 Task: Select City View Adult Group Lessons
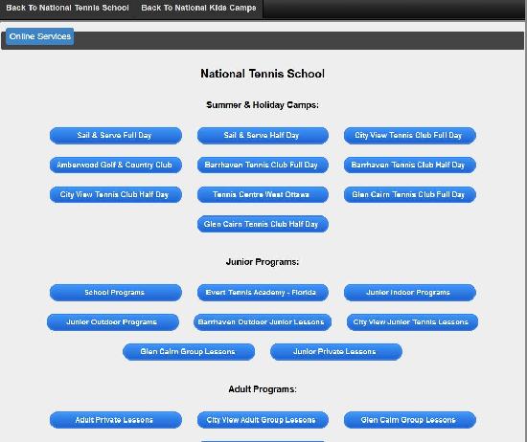(263, 420)
